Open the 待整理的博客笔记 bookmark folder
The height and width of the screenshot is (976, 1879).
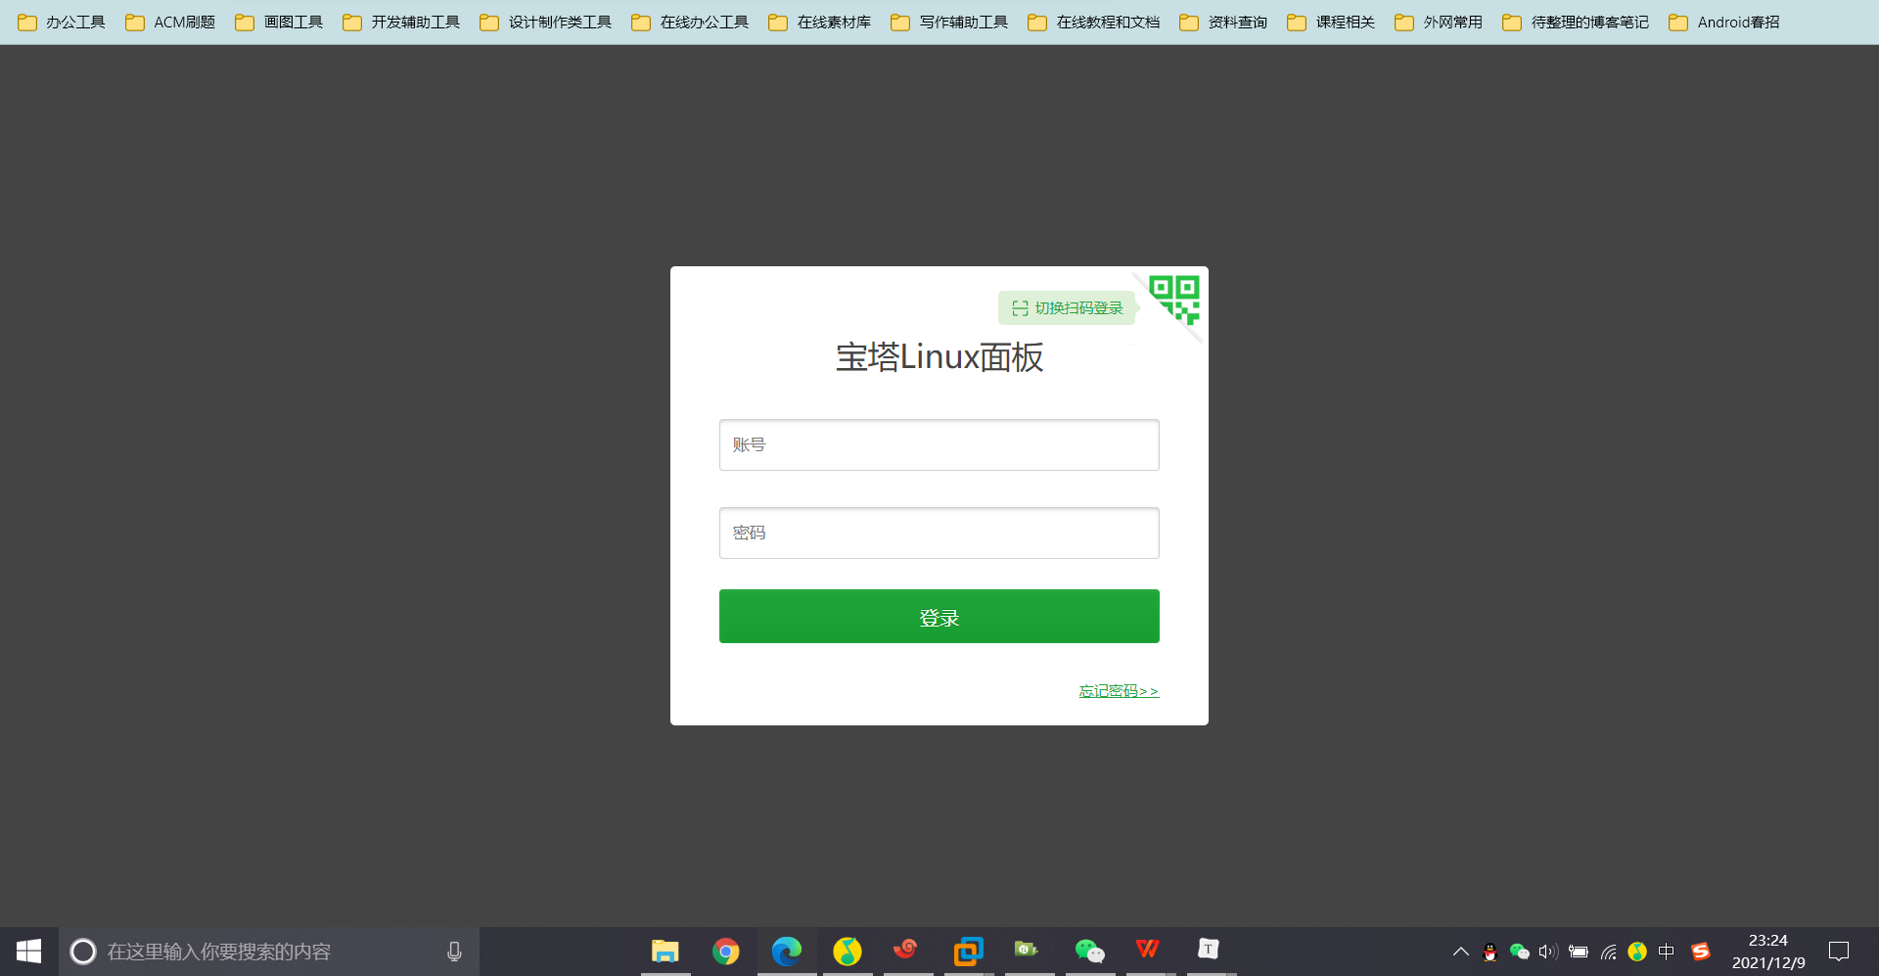tap(1576, 22)
